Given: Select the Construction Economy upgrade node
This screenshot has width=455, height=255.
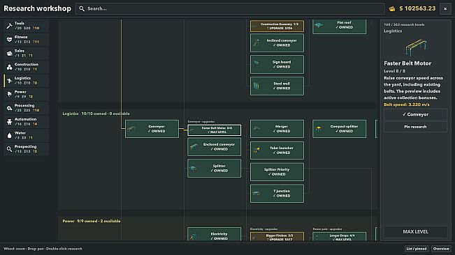Looking at the screenshot, I should [x=277, y=26].
